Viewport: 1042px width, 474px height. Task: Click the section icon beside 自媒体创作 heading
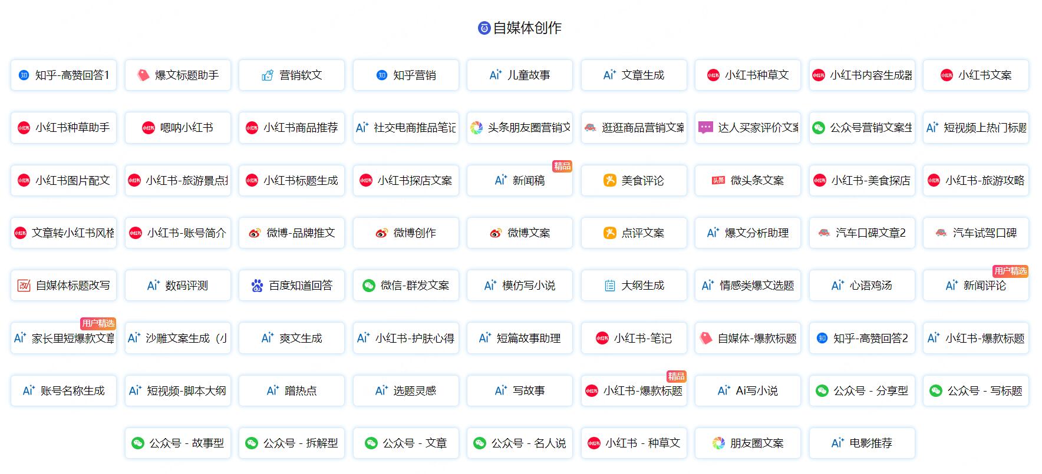pyautogui.click(x=484, y=28)
